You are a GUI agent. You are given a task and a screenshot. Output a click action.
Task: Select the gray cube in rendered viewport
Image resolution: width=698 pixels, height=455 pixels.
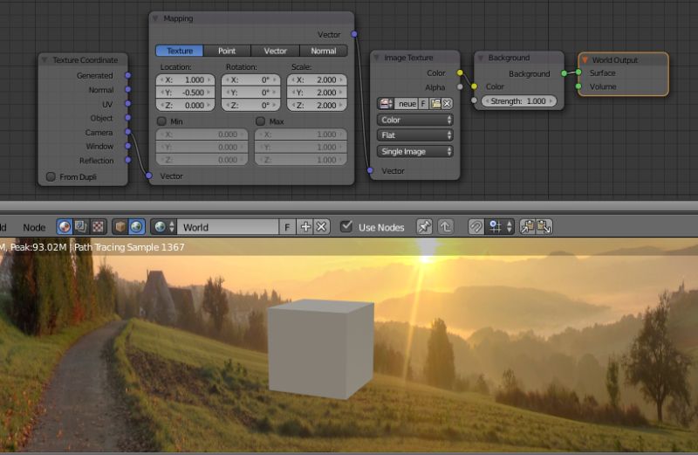tap(320, 349)
